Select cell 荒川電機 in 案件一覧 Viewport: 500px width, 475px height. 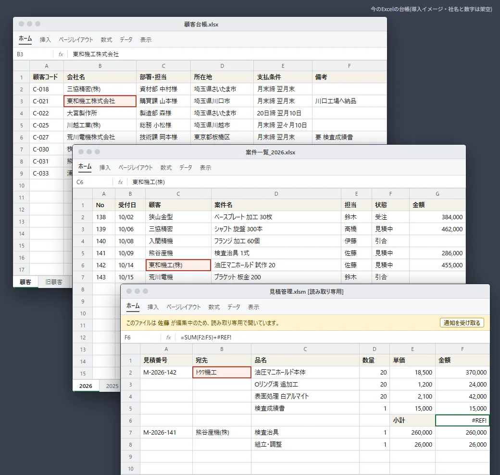[178, 277]
